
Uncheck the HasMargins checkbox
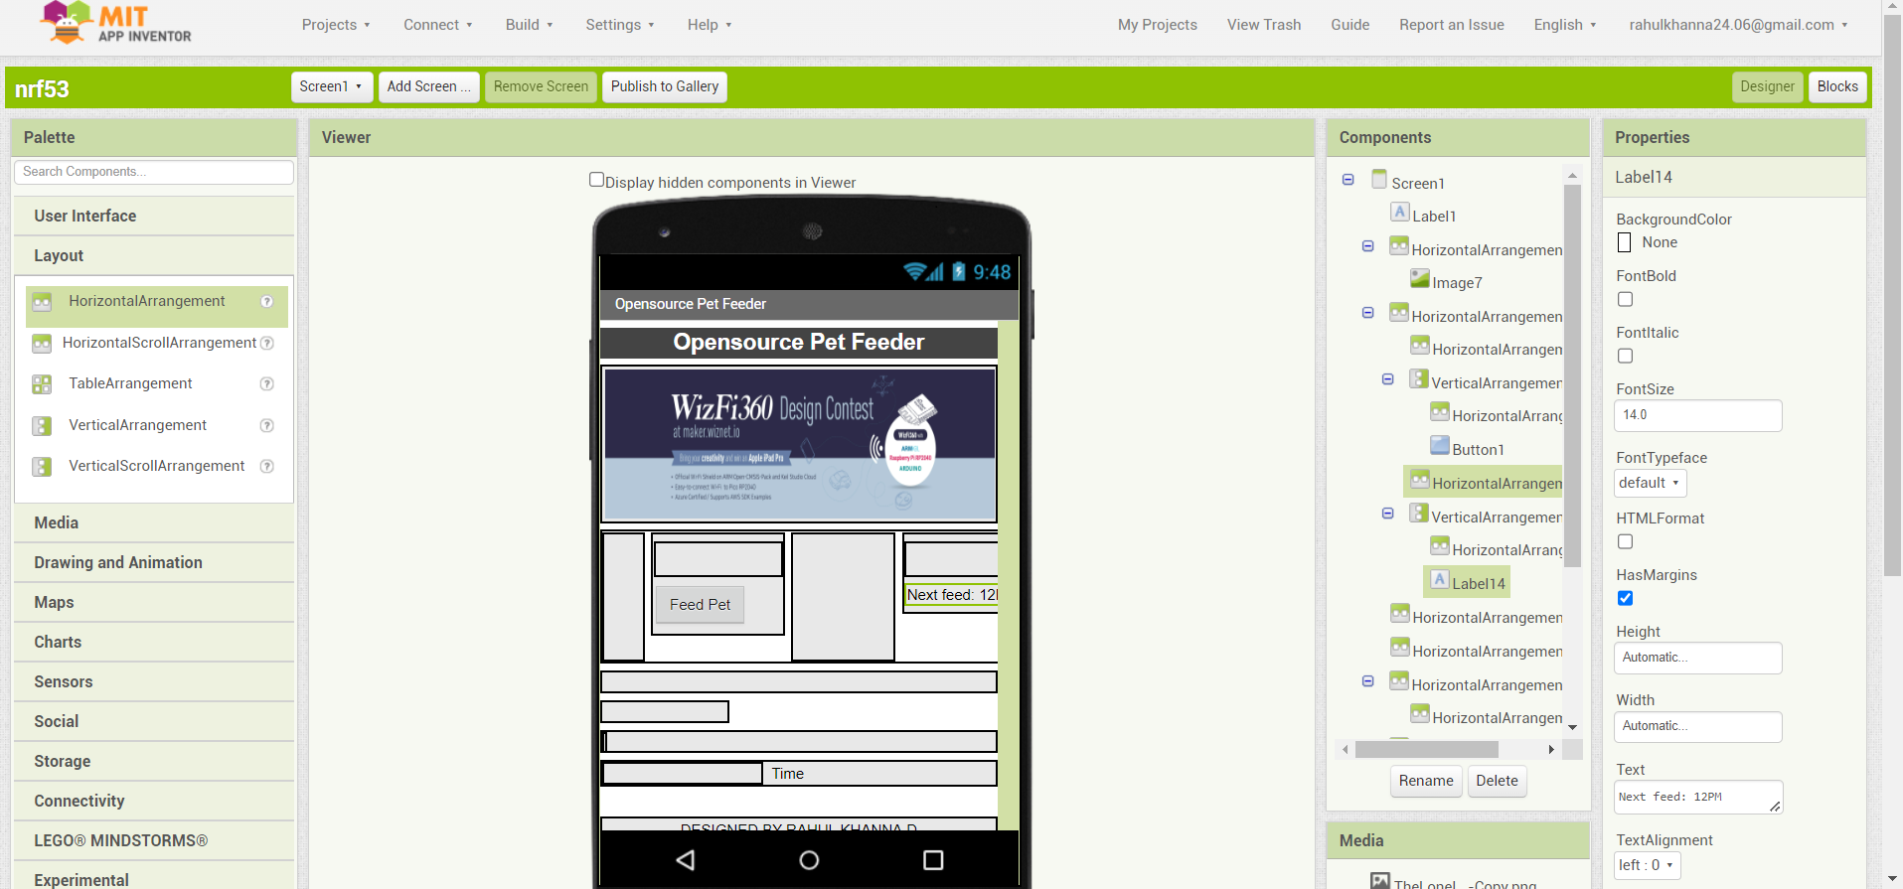pos(1625,598)
